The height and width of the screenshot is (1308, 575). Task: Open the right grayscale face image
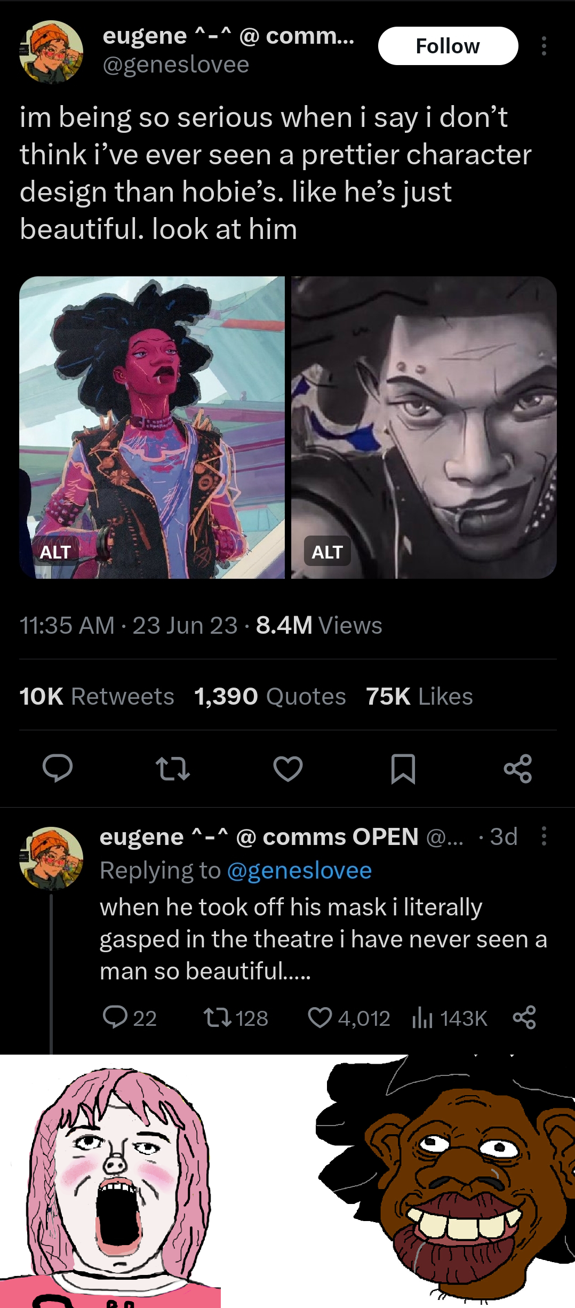point(424,427)
